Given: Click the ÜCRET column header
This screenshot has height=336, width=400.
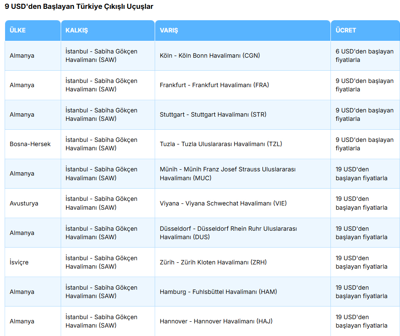Looking at the screenshot, I should (346, 30).
